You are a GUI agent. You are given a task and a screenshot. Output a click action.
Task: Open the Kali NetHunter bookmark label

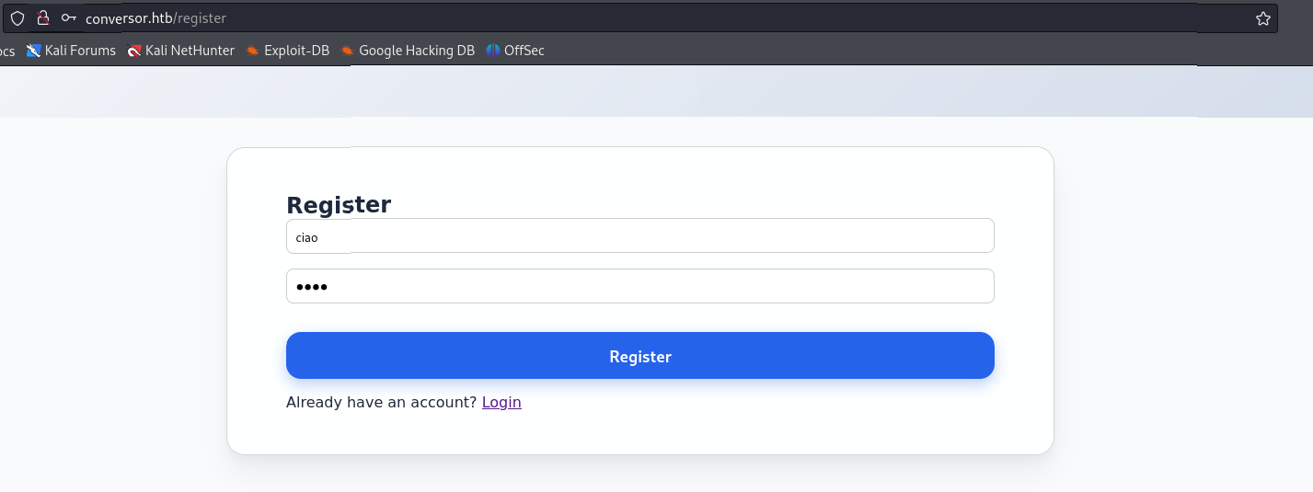[x=190, y=51]
